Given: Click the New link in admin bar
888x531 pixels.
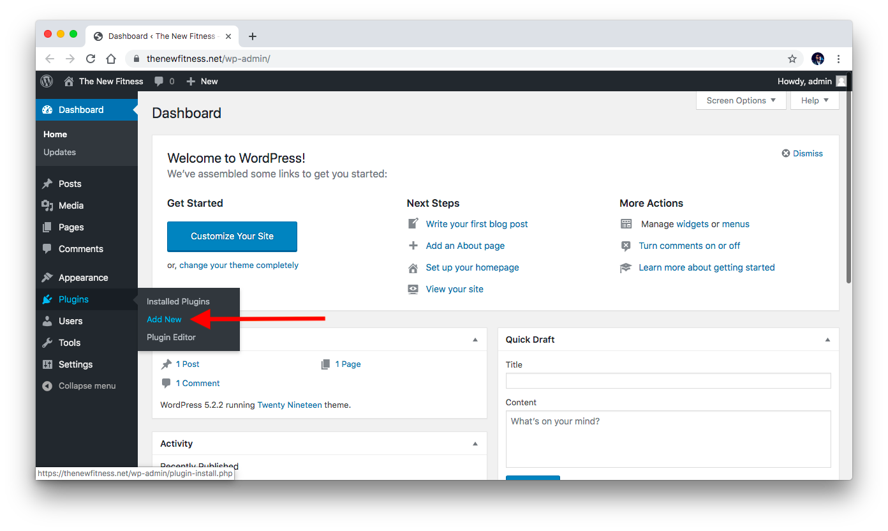Looking at the screenshot, I should [209, 81].
